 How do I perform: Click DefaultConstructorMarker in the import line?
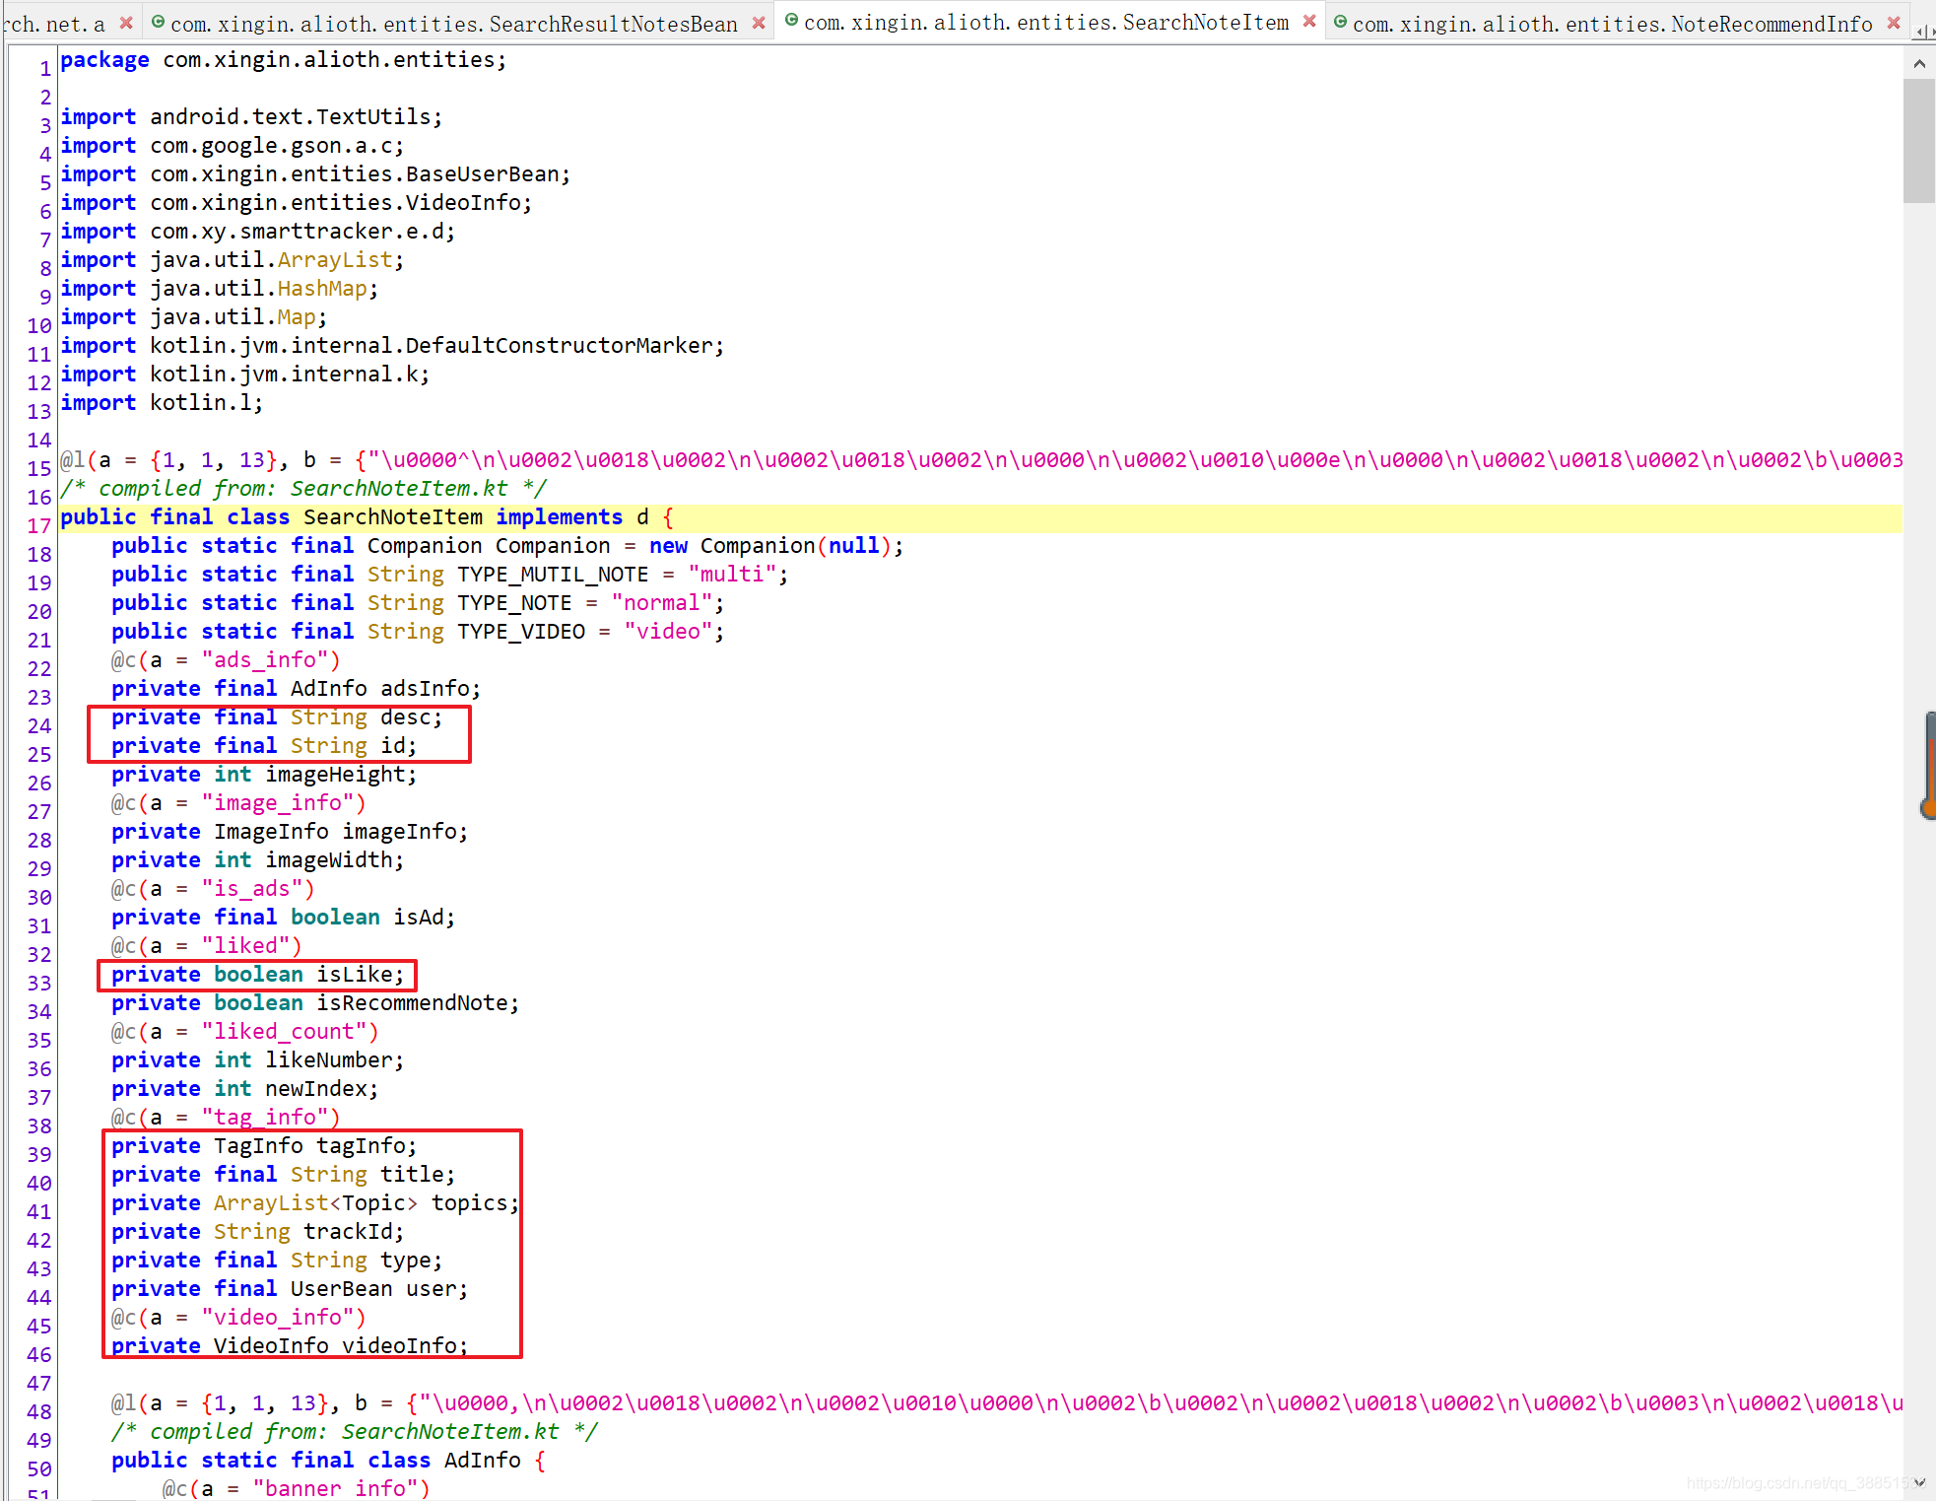click(x=560, y=346)
